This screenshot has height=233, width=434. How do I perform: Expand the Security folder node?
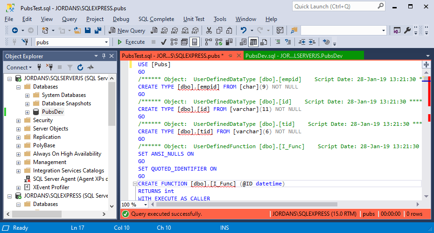[18, 121]
